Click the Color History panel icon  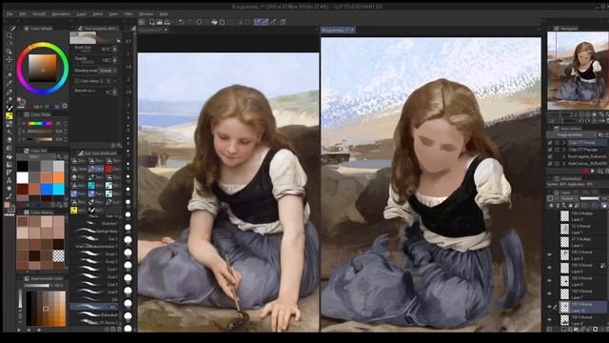tap(27, 212)
